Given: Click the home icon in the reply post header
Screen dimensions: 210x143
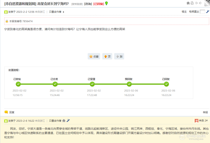Looking at the screenshot, I should point(64,121).
